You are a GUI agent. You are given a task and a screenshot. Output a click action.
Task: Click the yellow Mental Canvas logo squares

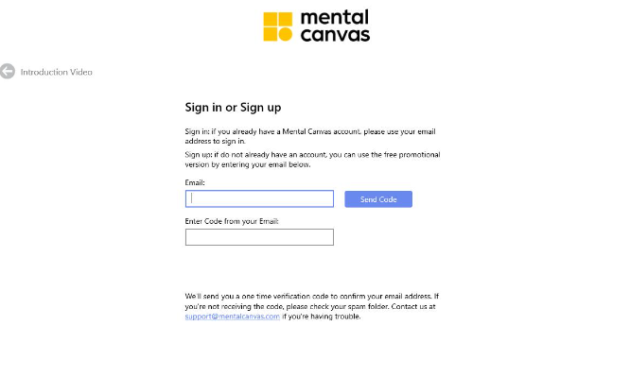tap(277, 26)
